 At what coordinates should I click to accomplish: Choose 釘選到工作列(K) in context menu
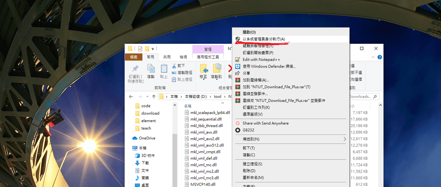point(291,107)
